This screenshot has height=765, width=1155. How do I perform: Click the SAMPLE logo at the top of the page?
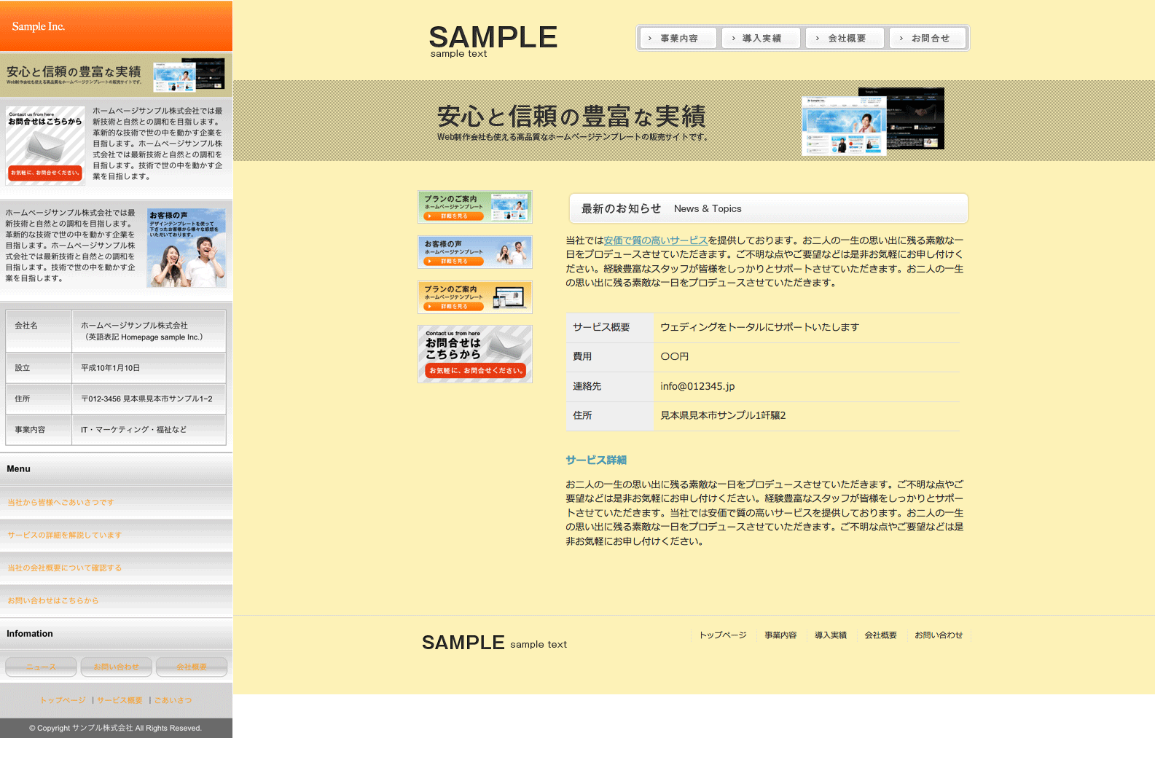coord(493,39)
